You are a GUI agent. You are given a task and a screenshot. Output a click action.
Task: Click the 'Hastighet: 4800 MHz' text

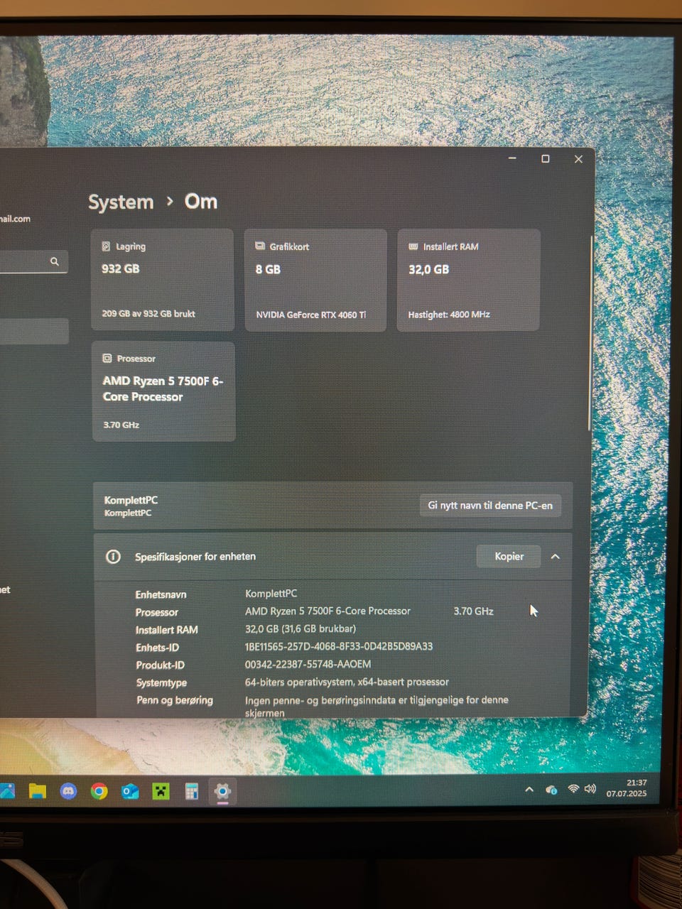[x=449, y=315]
